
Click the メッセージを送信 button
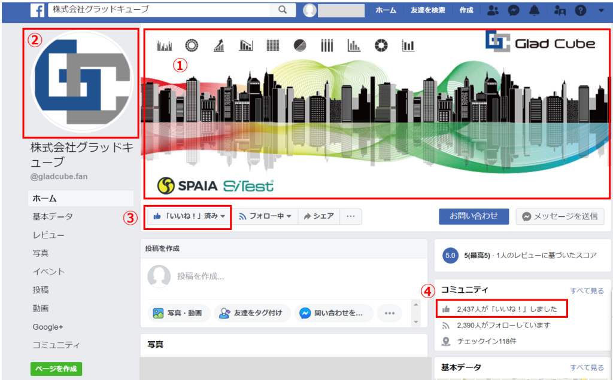pos(560,216)
